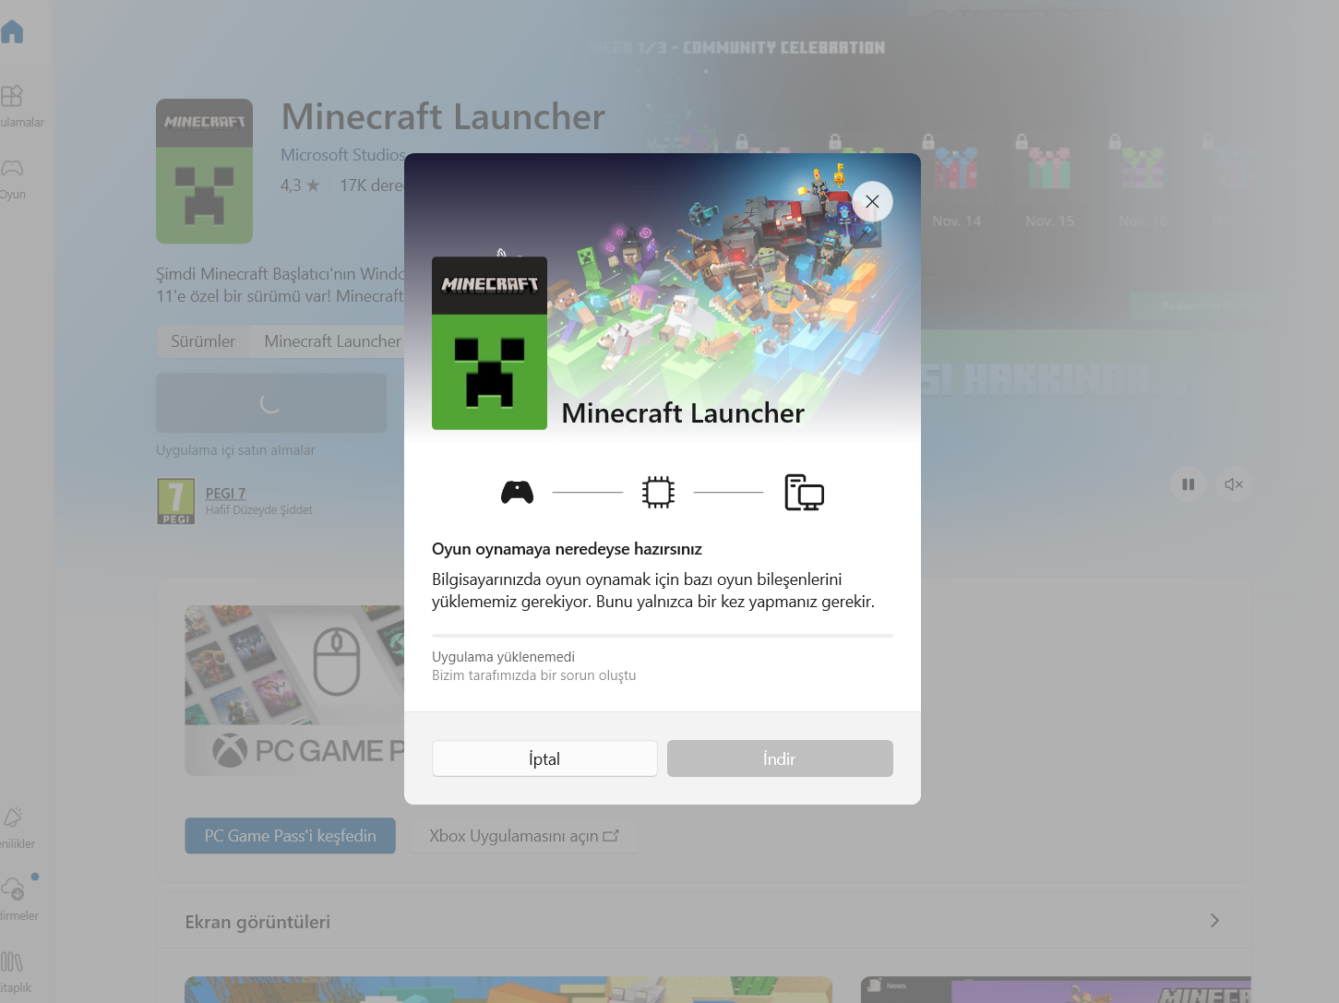Select the "Uygulama içi satın almalar" text
The width and height of the screenshot is (1339, 1003).
(x=235, y=450)
